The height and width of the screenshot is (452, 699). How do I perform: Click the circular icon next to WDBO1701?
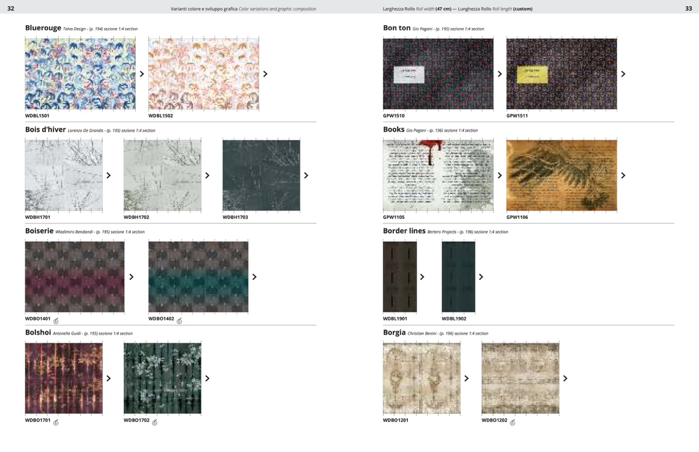click(56, 423)
